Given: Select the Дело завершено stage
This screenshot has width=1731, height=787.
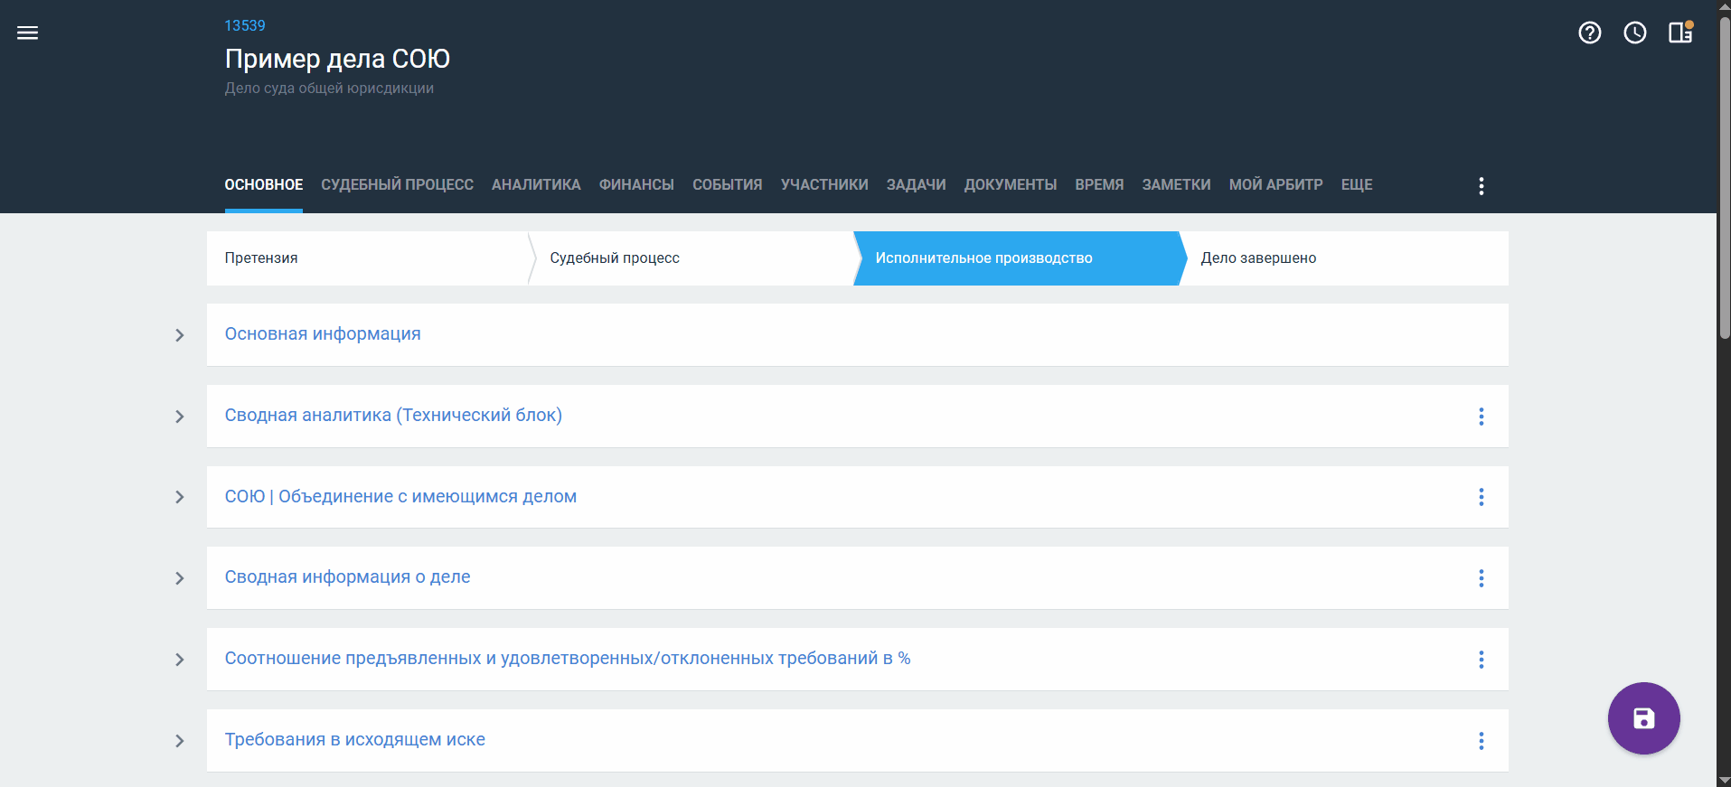Looking at the screenshot, I should pos(1257,258).
